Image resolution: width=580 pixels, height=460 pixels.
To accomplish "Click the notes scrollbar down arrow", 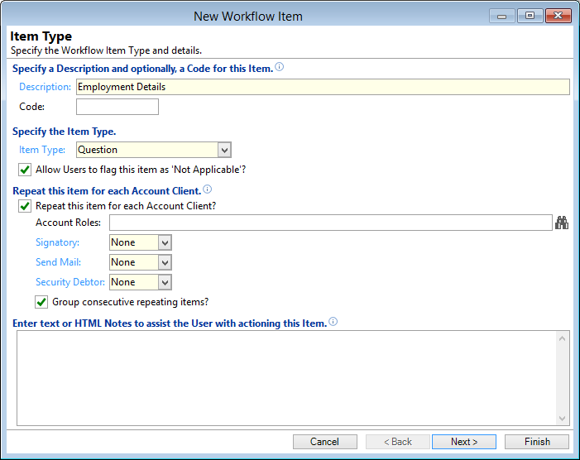I will tap(563, 419).
